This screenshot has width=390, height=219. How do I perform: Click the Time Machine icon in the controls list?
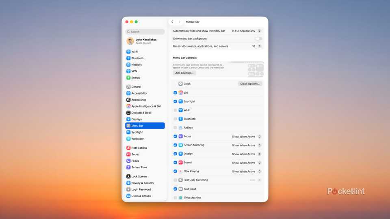(180, 198)
